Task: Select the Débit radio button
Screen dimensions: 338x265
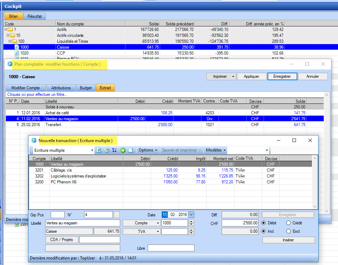Action: 264,223
